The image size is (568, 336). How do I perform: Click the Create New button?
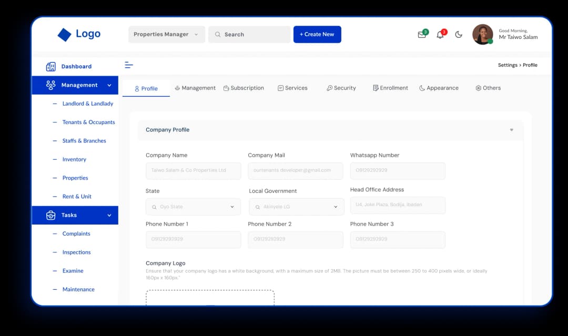(x=317, y=35)
